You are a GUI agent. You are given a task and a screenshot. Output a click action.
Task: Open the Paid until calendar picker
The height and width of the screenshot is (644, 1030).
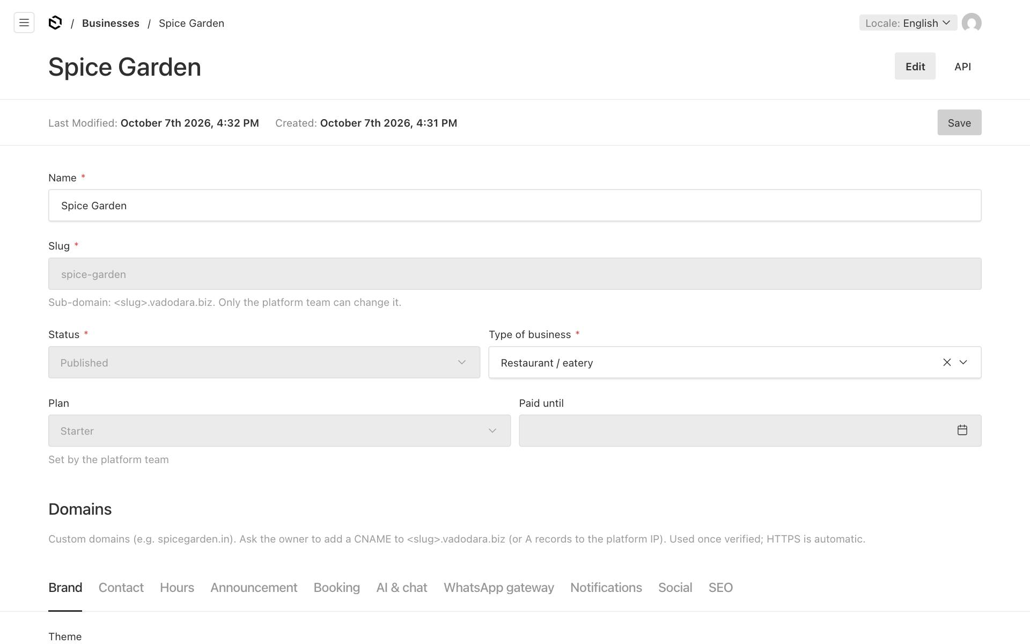click(x=962, y=430)
